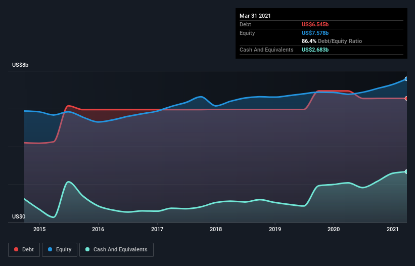Click the US$2.683b cash value
Screen dimensions: 415x266
click(x=315, y=50)
